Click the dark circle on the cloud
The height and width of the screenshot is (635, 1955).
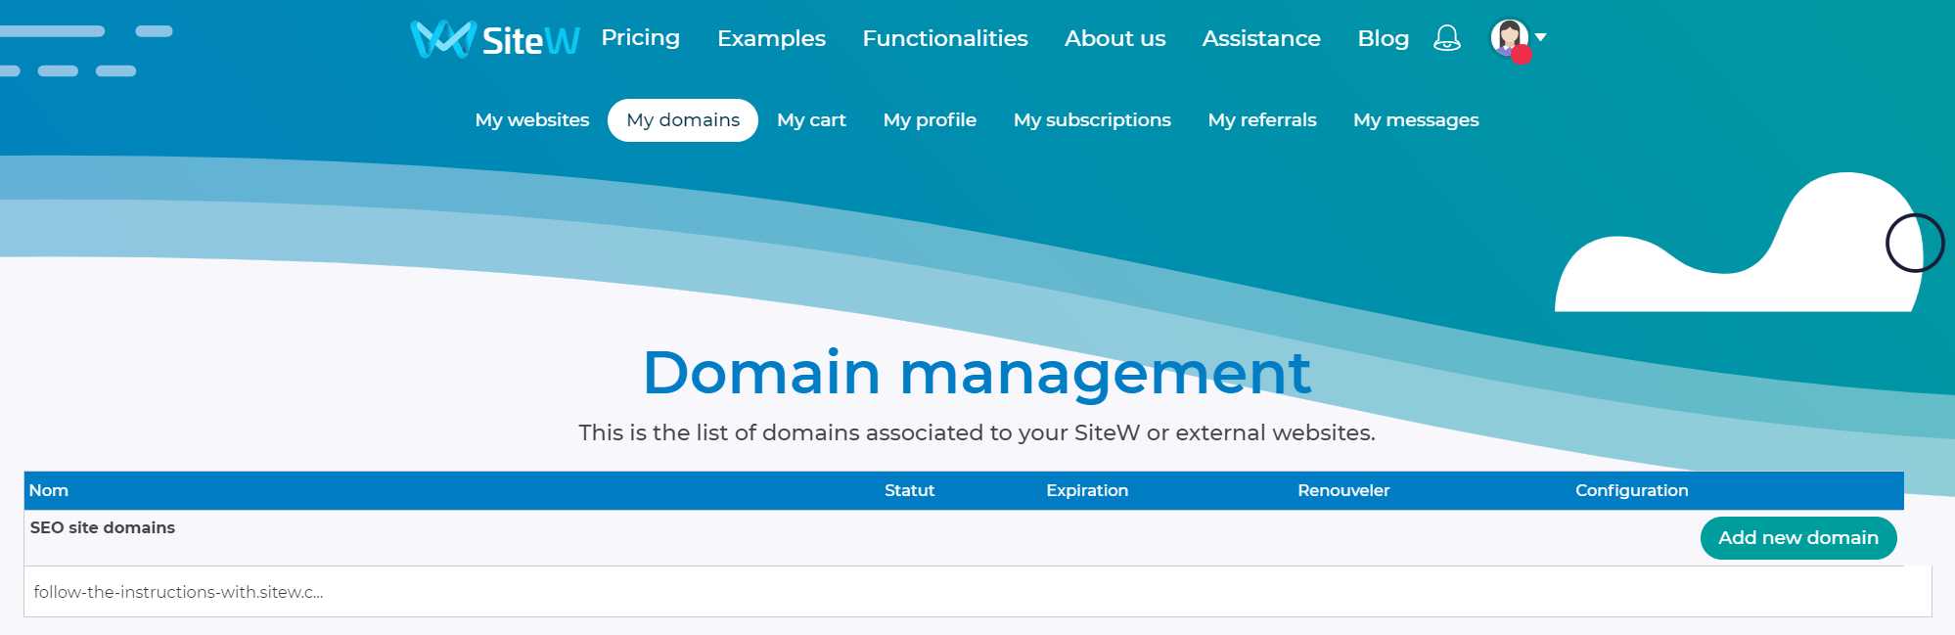[1914, 243]
